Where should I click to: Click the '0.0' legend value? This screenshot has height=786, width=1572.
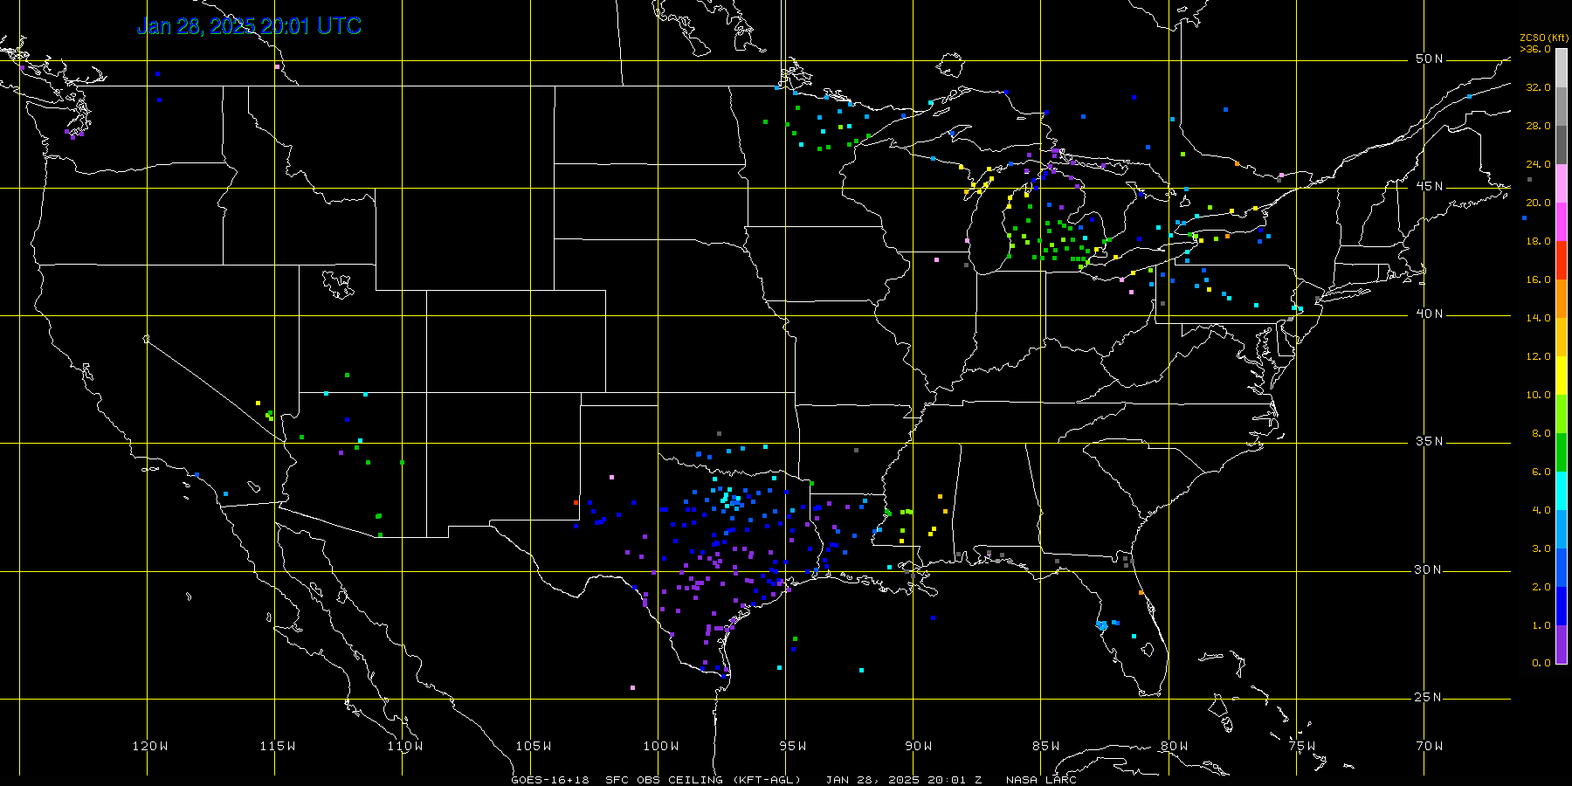pos(1541,663)
